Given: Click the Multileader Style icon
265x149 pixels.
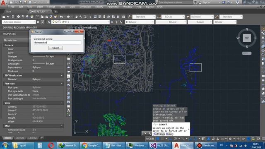Looking at the screenshot, I should (217, 17).
